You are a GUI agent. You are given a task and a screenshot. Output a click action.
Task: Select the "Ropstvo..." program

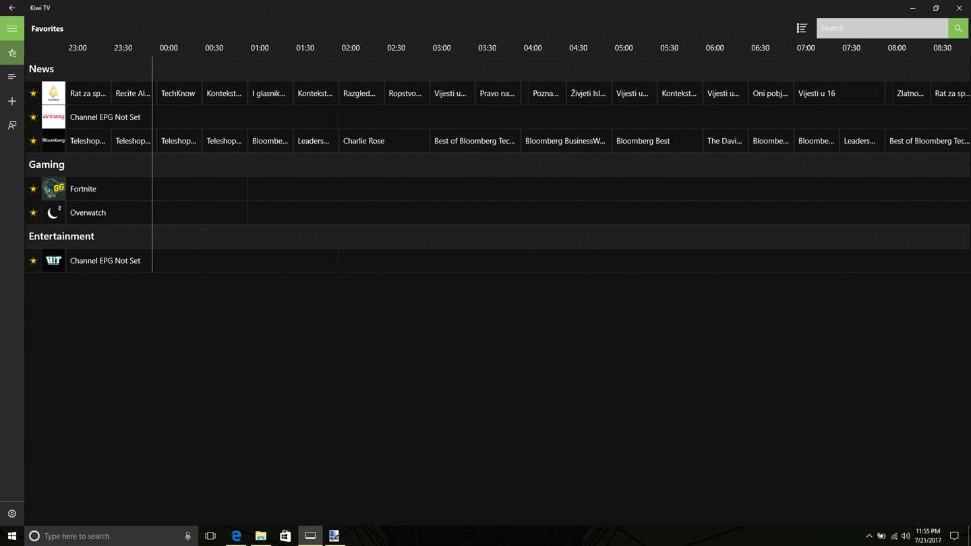point(407,93)
